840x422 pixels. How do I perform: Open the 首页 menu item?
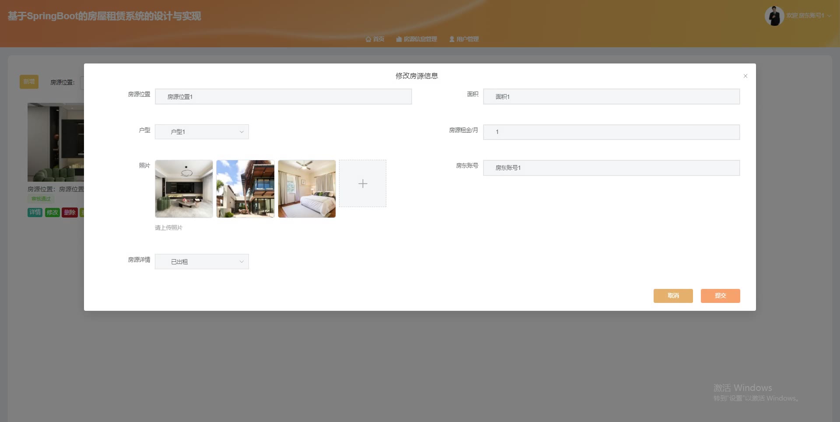[375, 39]
